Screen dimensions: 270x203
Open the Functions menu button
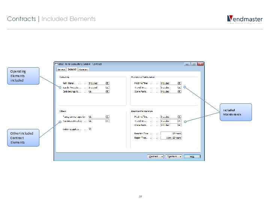pyautogui.click(x=174, y=156)
